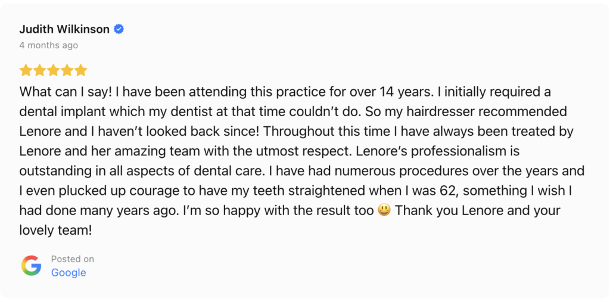Screen dimensions: 610x299
Task: Click the 'Posted on' label
Action: coord(73,258)
